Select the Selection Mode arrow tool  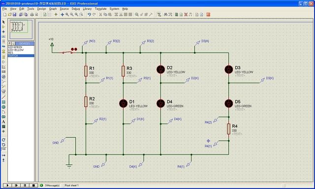click(3, 22)
